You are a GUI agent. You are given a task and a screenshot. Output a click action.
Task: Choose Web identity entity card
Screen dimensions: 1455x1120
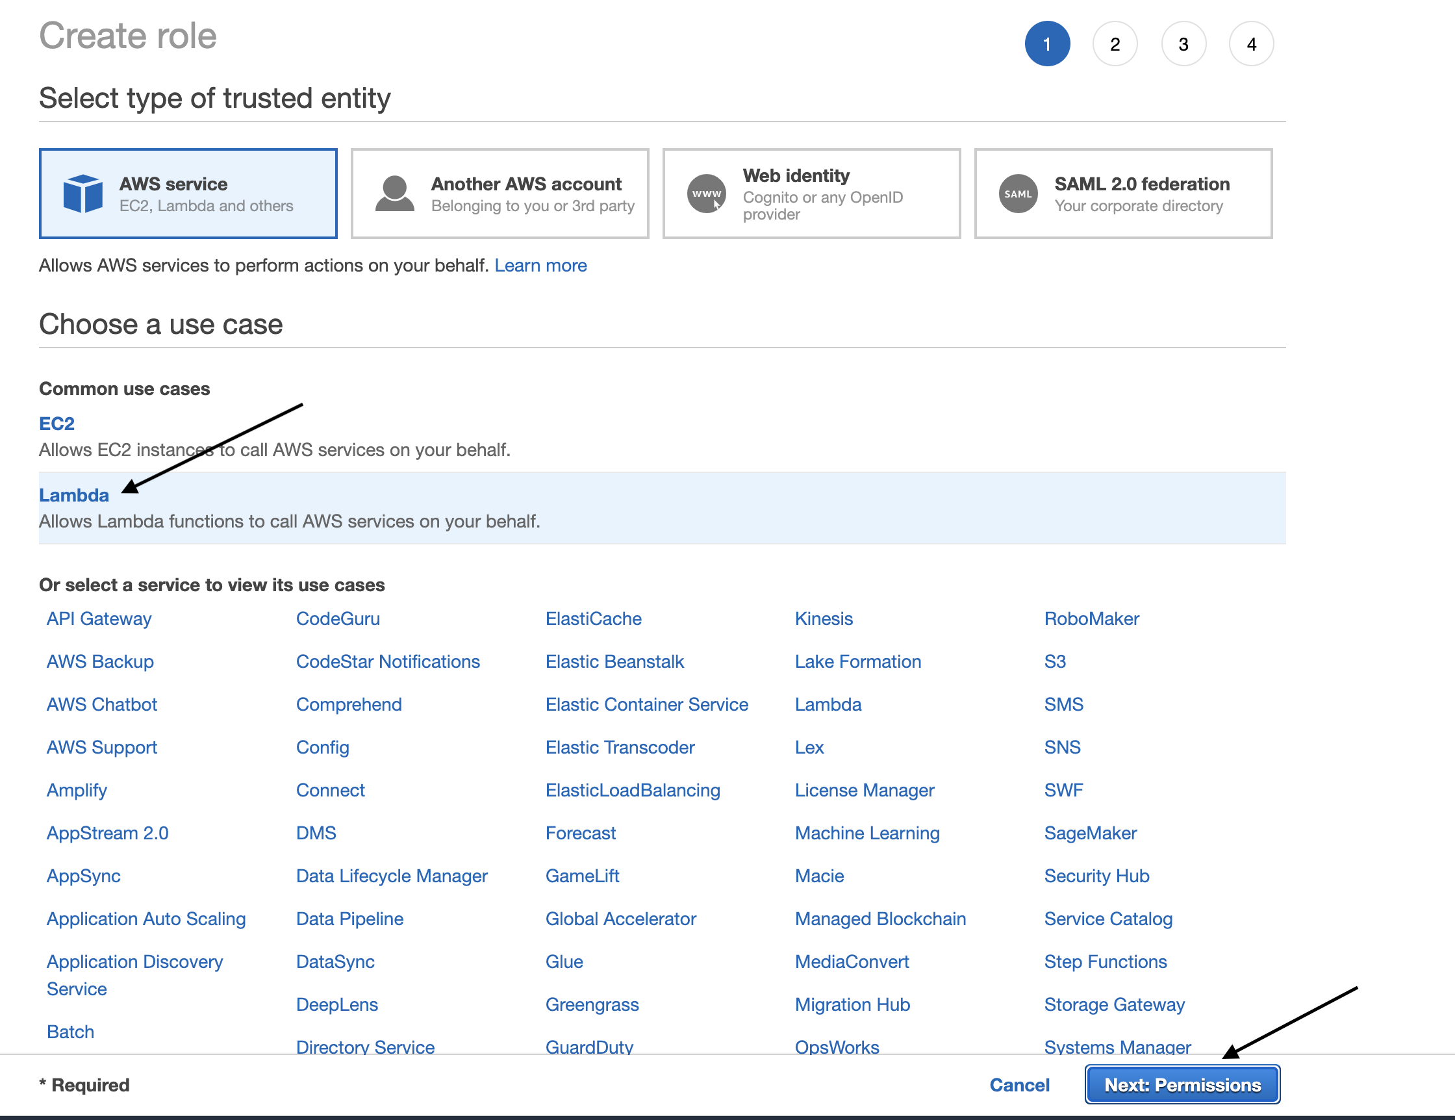(812, 194)
